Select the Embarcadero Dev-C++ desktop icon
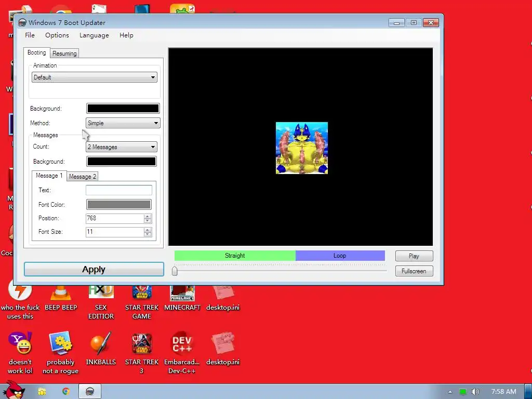This screenshot has width=532, height=399. (182, 353)
